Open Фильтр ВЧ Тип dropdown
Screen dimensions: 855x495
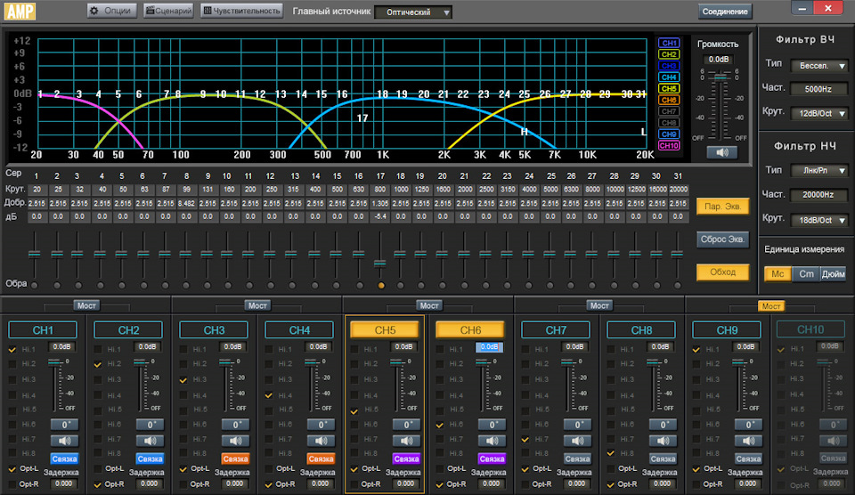coord(819,65)
